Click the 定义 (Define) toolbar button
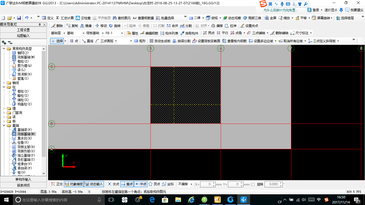This screenshot has width=365, height=205. 48,18
